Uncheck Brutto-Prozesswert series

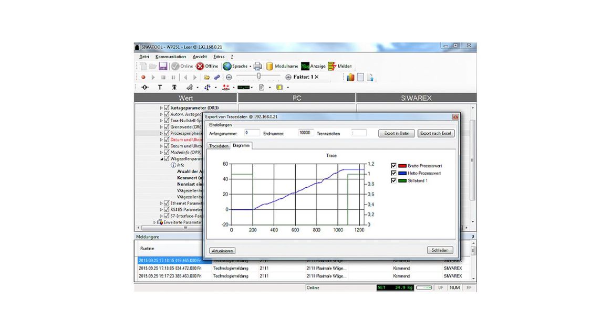coord(393,166)
